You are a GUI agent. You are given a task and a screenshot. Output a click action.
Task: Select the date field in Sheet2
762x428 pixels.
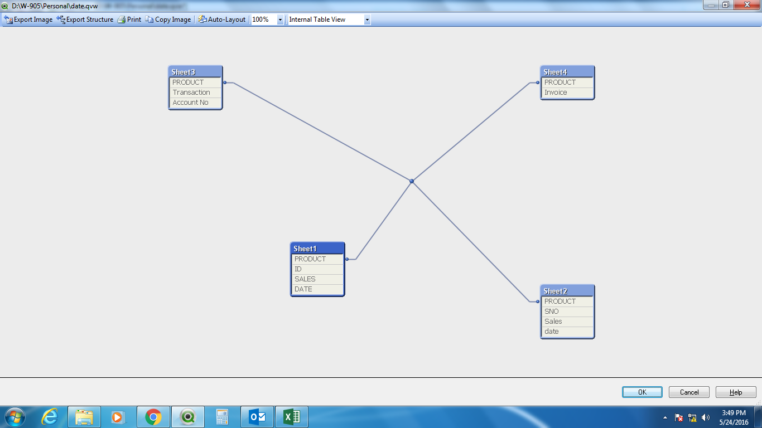pyautogui.click(x=567, y=332)
